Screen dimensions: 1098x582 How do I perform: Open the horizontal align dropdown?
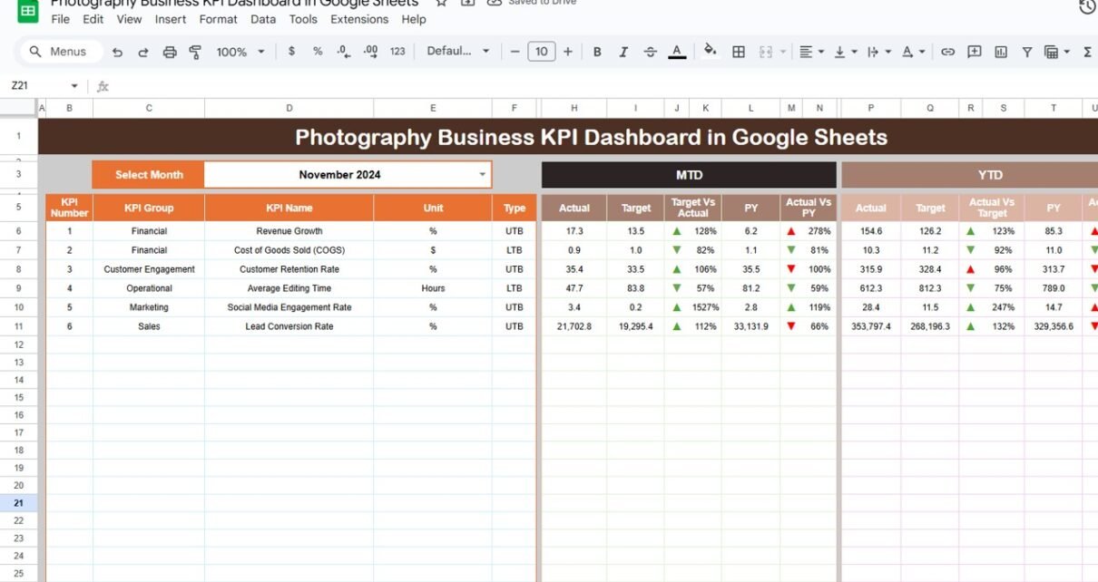[x=811, y=52]
